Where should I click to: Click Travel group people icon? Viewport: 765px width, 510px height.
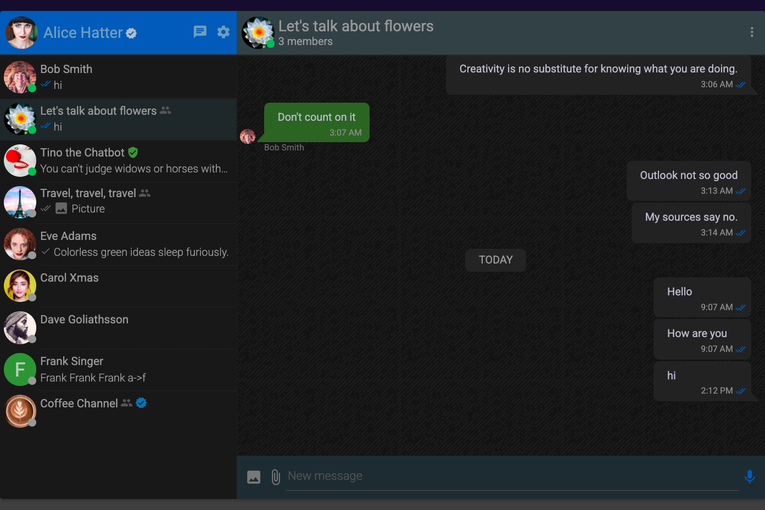[144, 193]
